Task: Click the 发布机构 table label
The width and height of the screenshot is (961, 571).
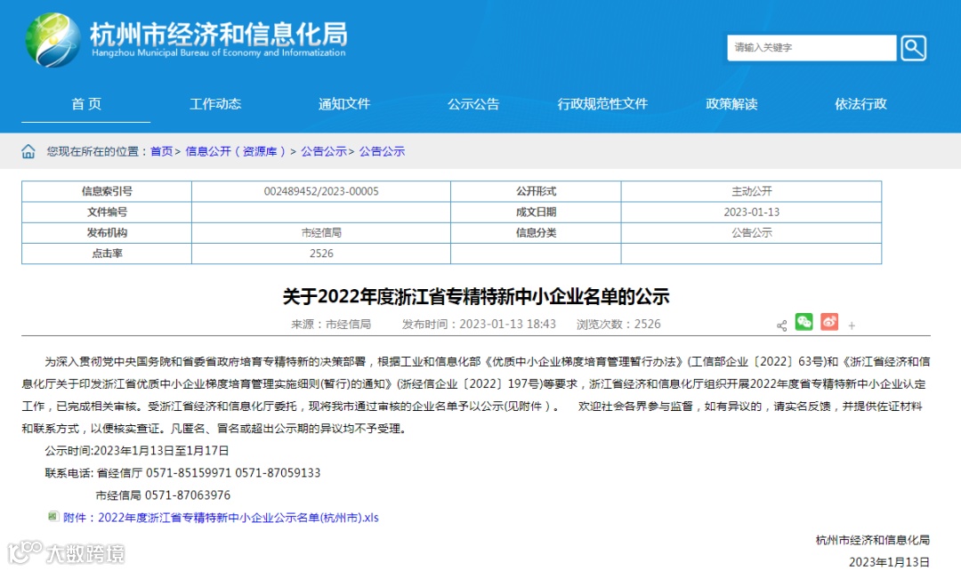Action: point(107,233)
